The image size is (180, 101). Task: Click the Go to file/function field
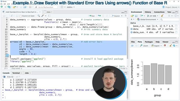point(46,7)
